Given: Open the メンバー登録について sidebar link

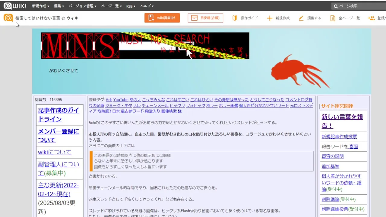Looking at the screenshot, I should (x=59, y=136).
